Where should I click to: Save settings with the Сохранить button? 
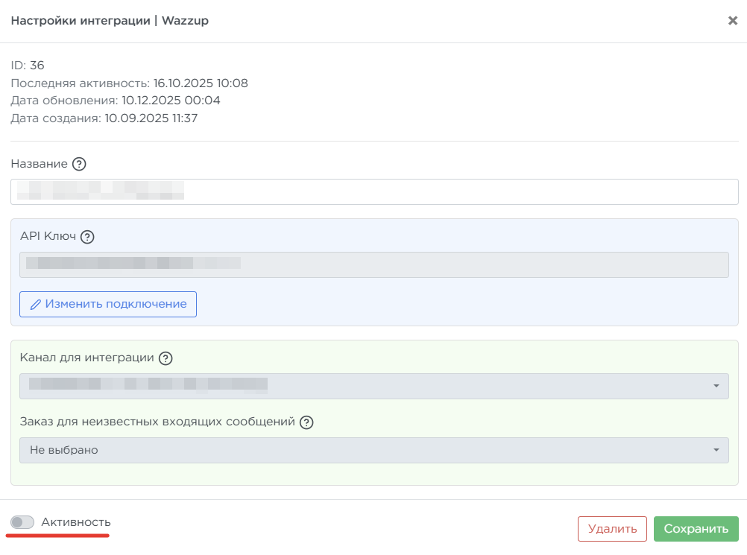pyautogui.click(x=696, y=529)
